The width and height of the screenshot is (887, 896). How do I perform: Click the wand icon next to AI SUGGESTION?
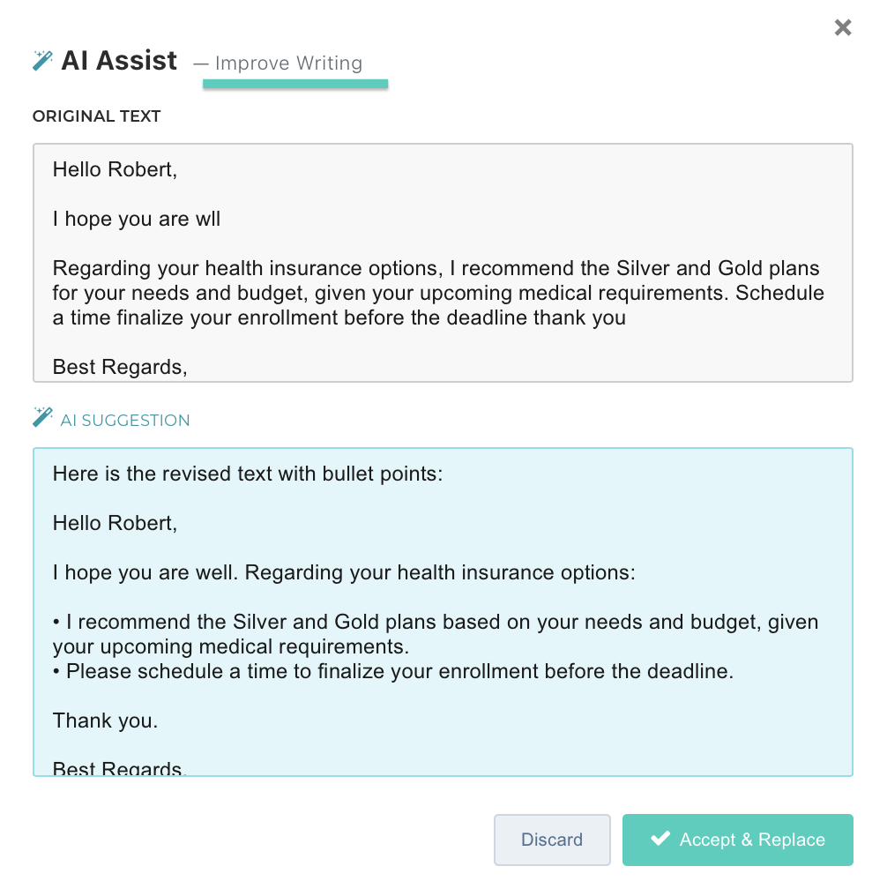pyautogui.click(x=42, y=418)
